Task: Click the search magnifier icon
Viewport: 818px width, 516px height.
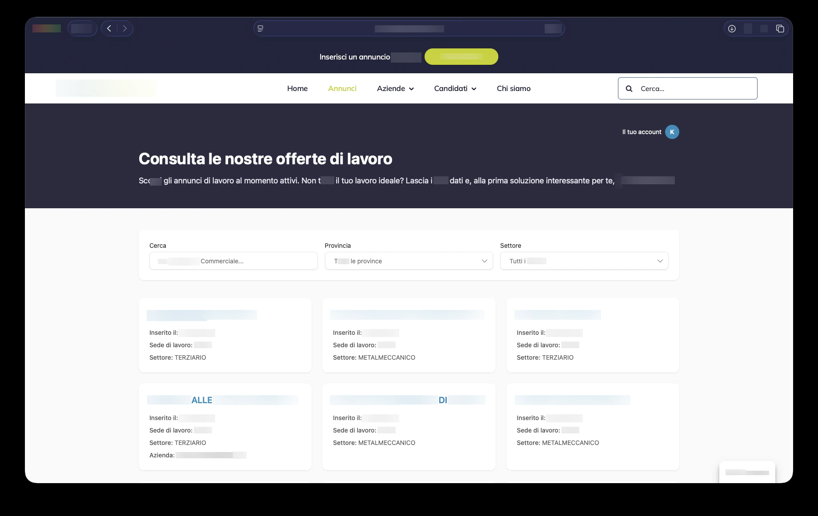Action: pyautogui.click(x=629, y=88)
